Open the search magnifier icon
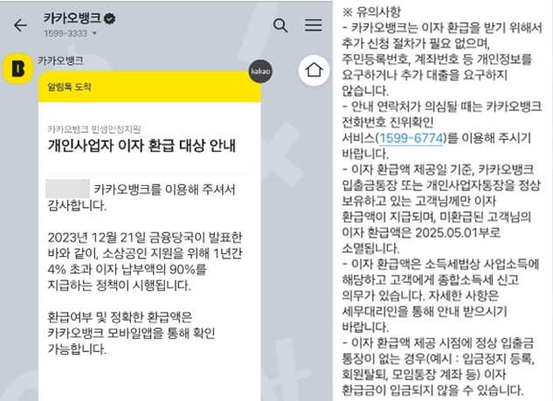This screenshot has height=401, width=553. (x=280, y=25)
